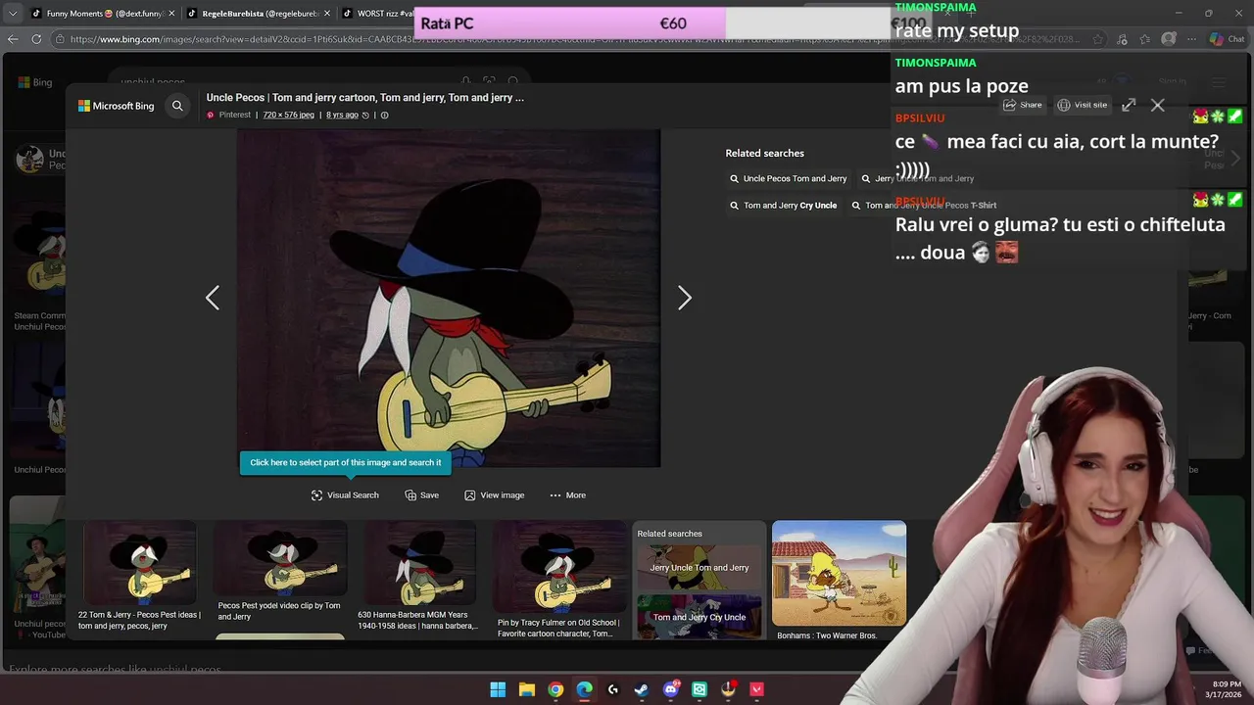Open 'Pecos Pest yodel video clip' thumbnail

[x=280, y=572]
